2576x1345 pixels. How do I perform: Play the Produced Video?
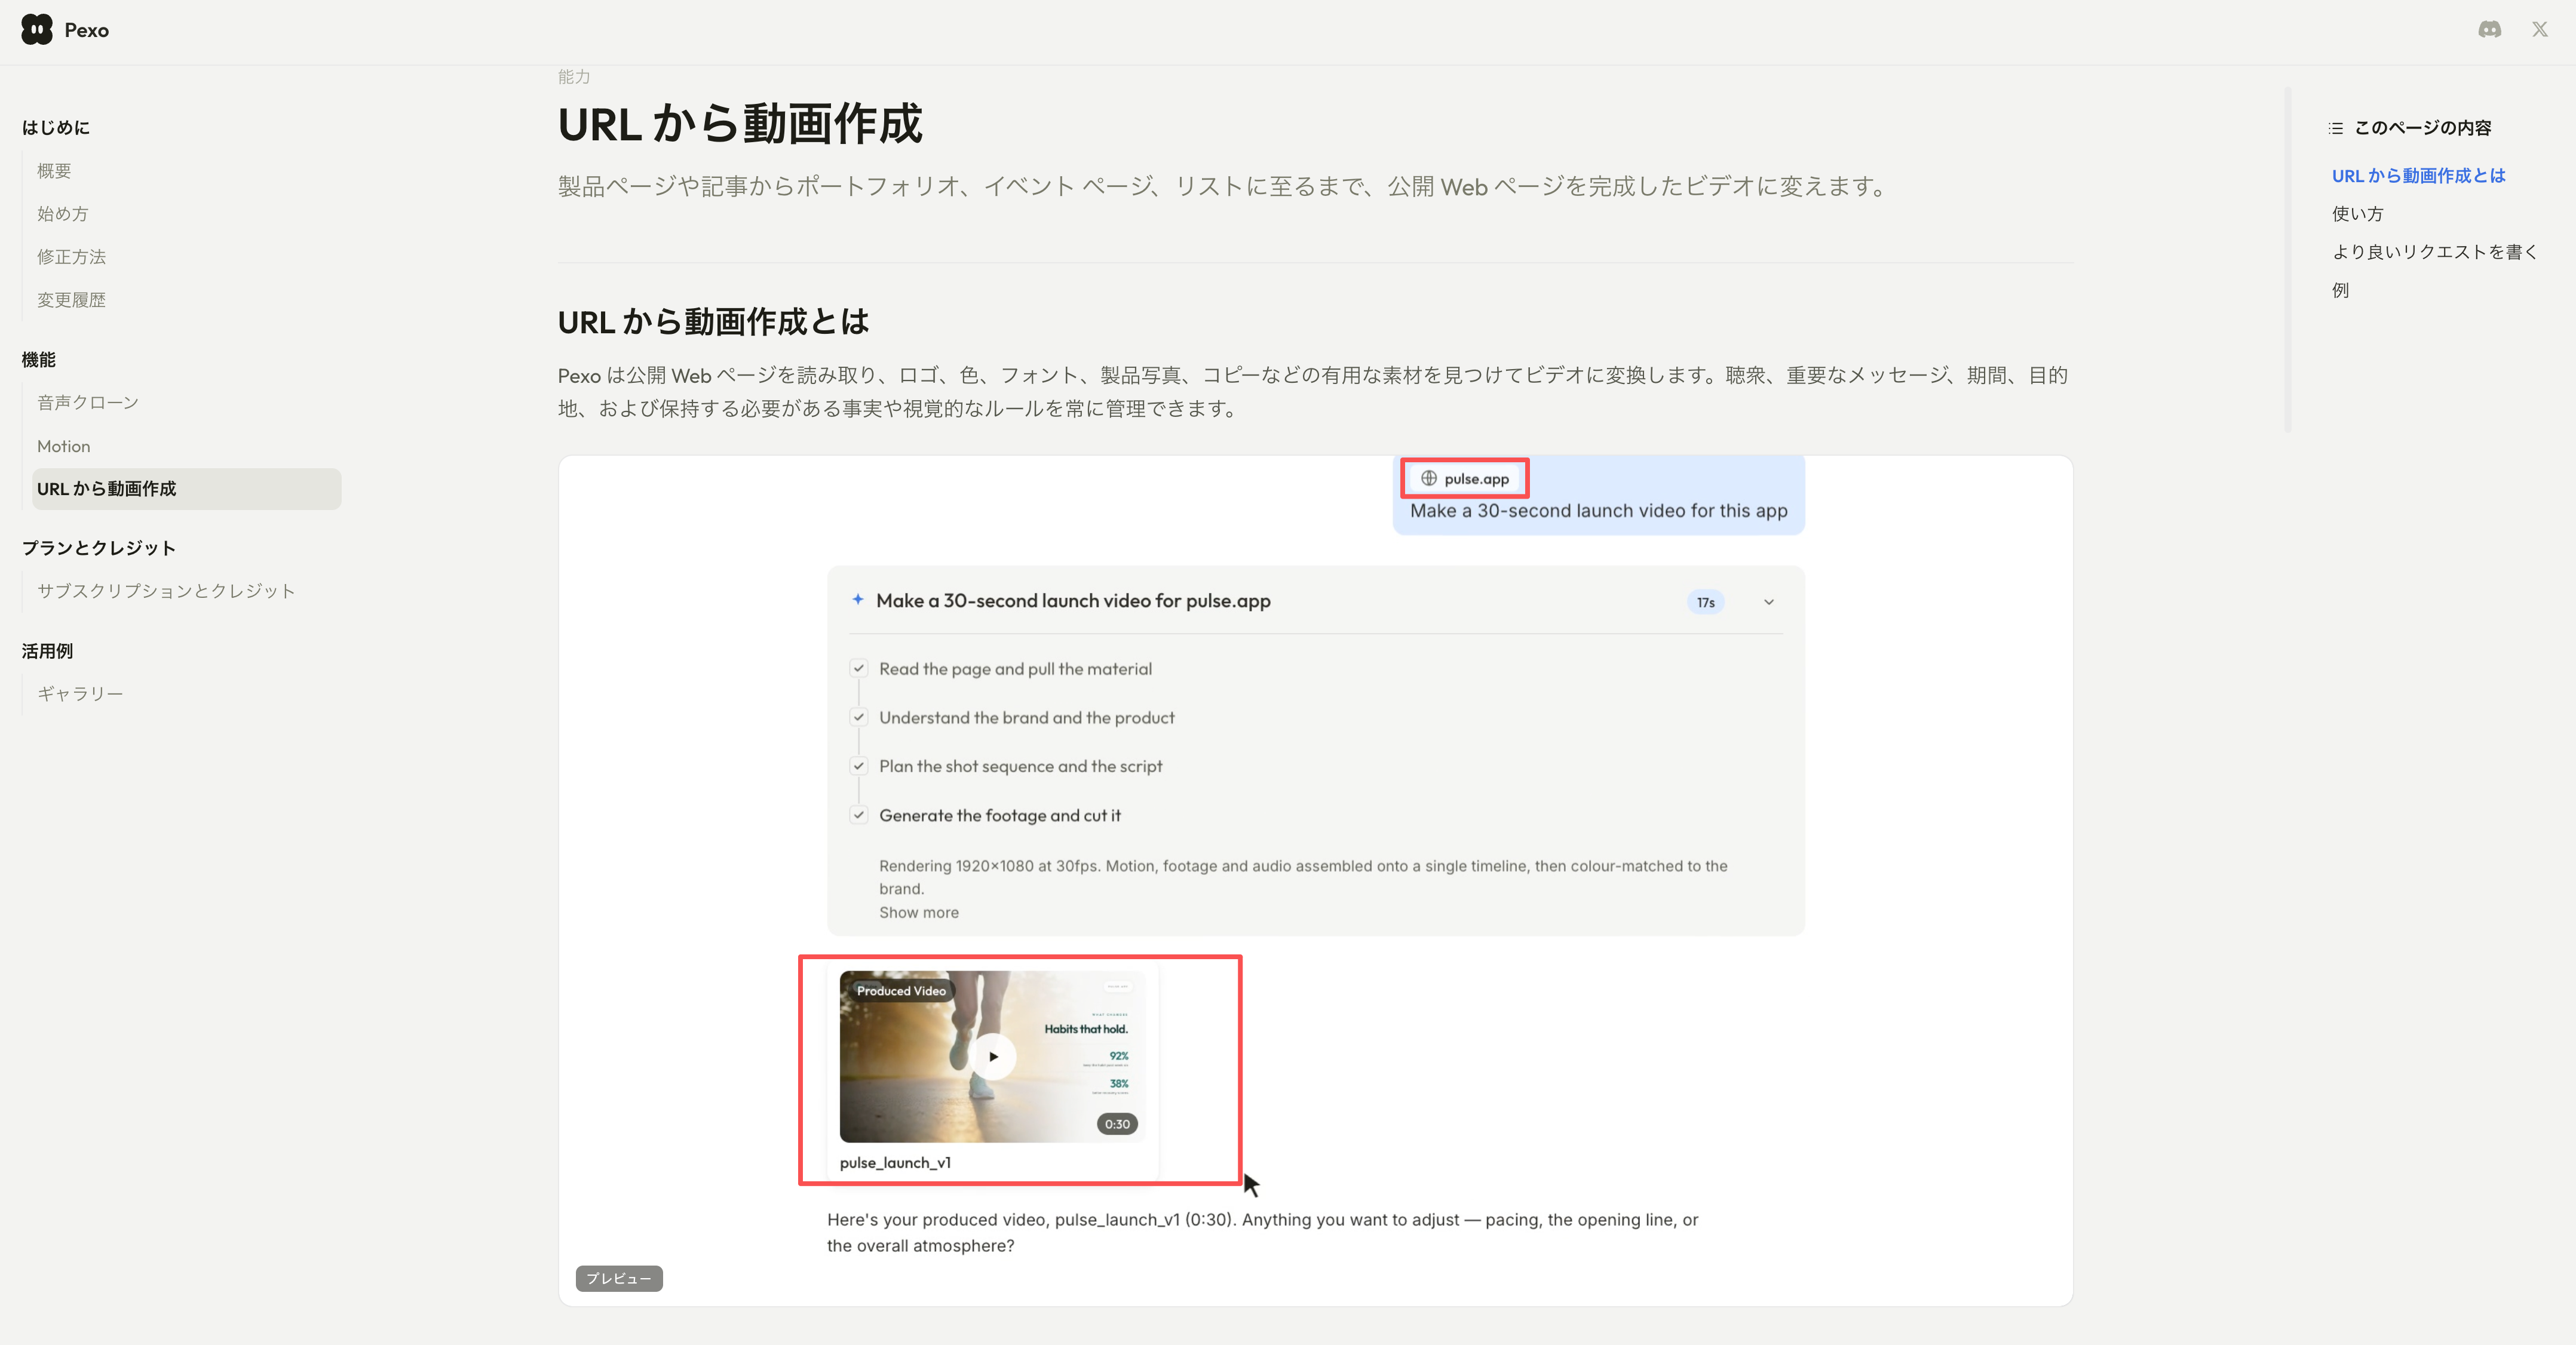click(993, 1056)
